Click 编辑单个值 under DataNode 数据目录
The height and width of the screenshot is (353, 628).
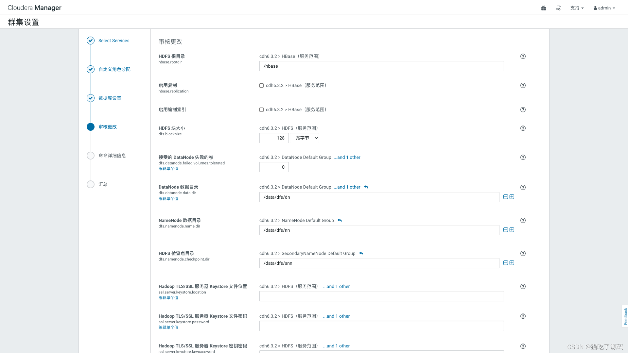point(168,198)
